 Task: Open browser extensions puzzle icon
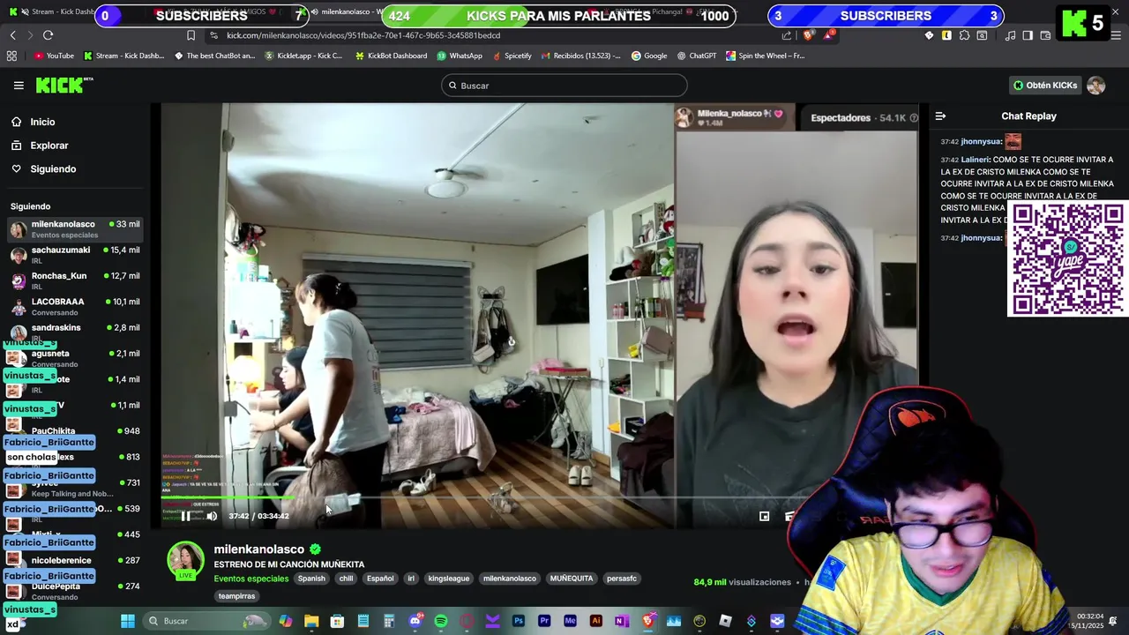964,35
